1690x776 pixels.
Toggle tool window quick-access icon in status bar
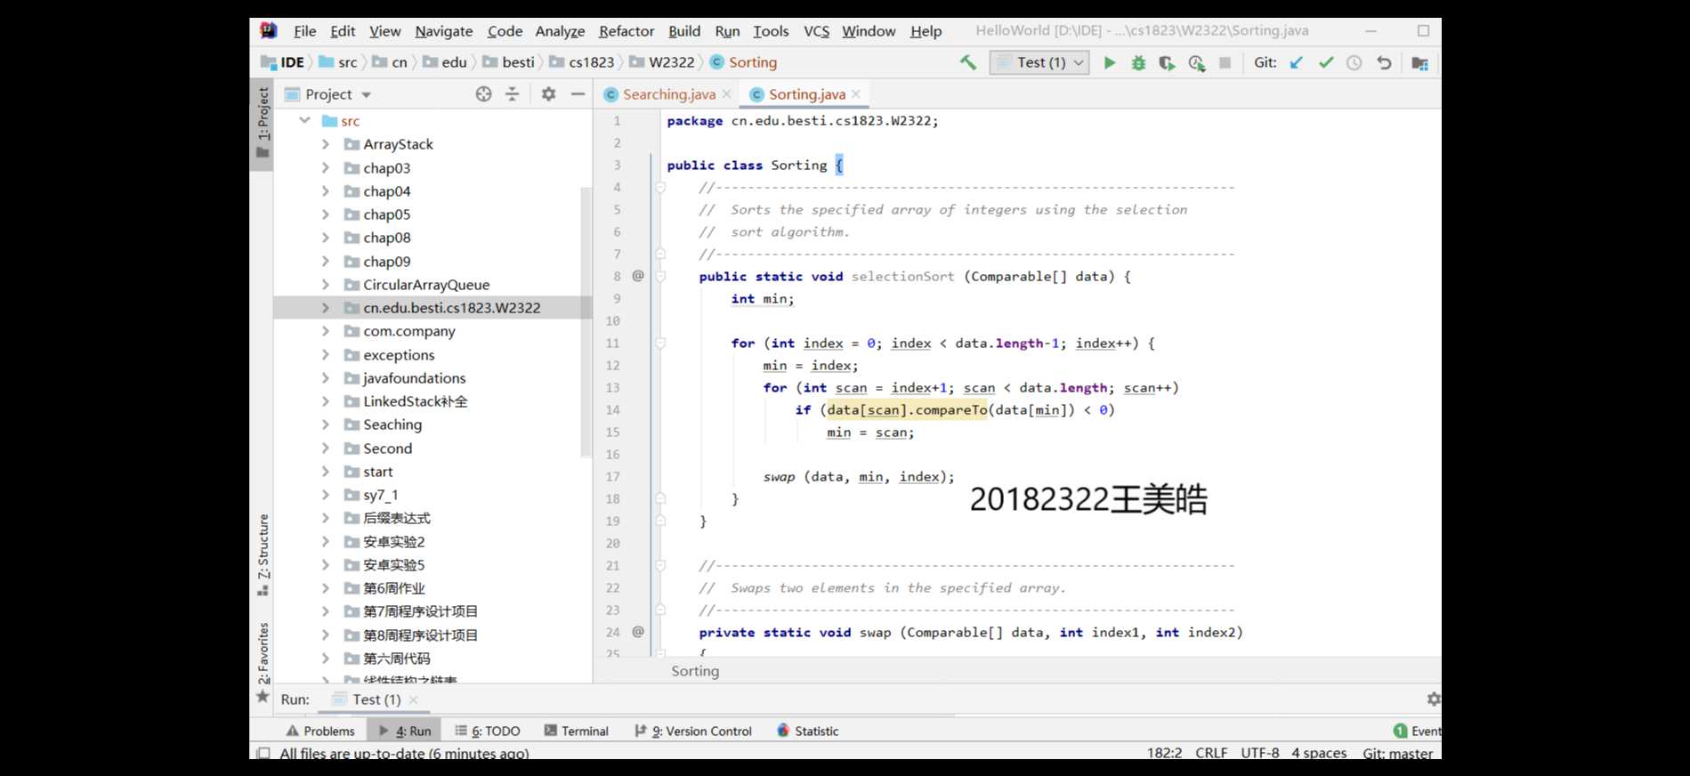pyautogui.click(x=263, y=753)
